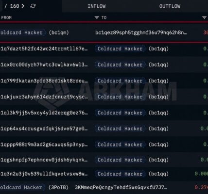
Task: Open sender address 1qppp988r9m3ad2g6cauqs5p3nyp
Action: point(44,145)
